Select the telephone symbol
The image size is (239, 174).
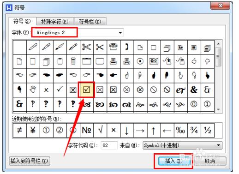coord(114,47)
